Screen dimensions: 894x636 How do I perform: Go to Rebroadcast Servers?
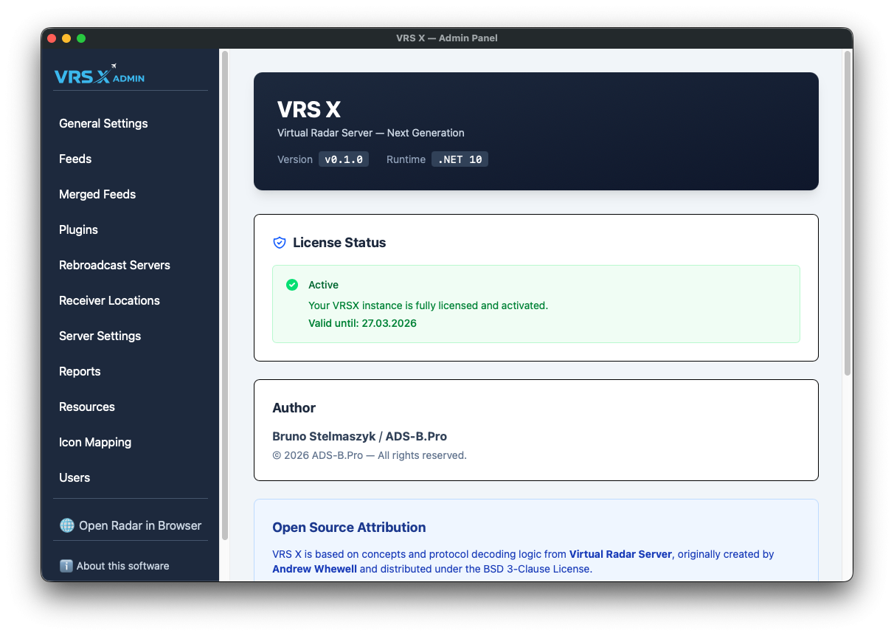[114, 265]
